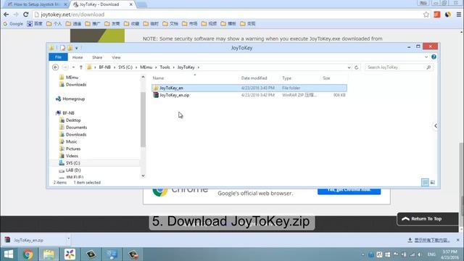The width and height of the screenshot is (464, 261).
Task: Go up one folder level
Action: click(80, 67)
